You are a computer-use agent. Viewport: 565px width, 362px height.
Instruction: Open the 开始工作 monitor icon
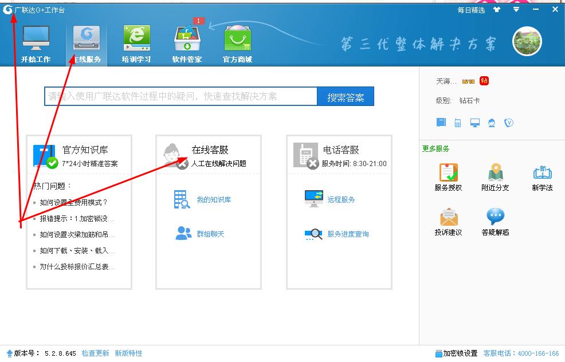[x=36, y=38]
